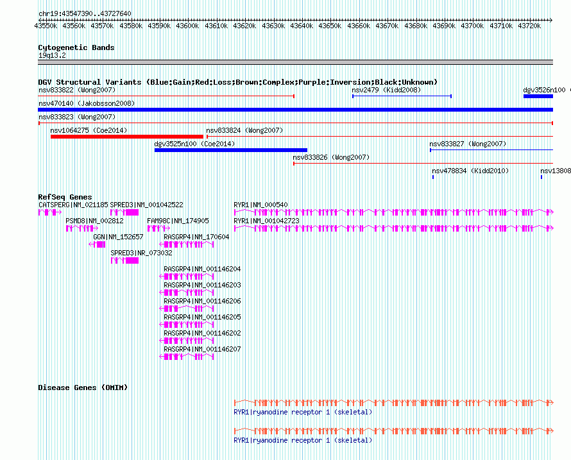The width and height of the screenshot is (571, 460).
Task: Select the RASGRP4|NM_001146205 transcript label
Action: (202, 317)
